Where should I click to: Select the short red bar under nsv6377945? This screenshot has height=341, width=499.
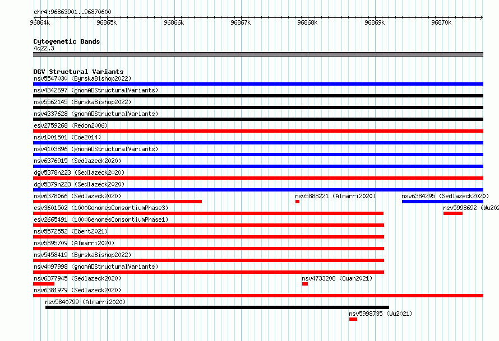tap(44, 284)
